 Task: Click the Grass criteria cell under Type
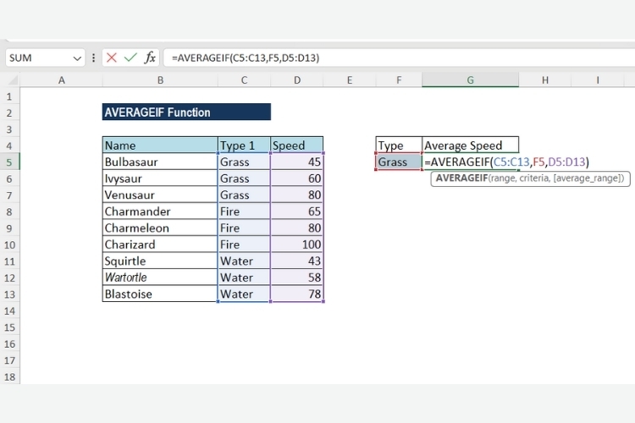(398, 162)
